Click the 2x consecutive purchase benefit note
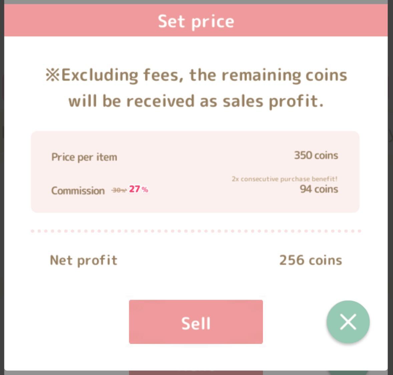This screenshot has height=375, width=393. 285,179
